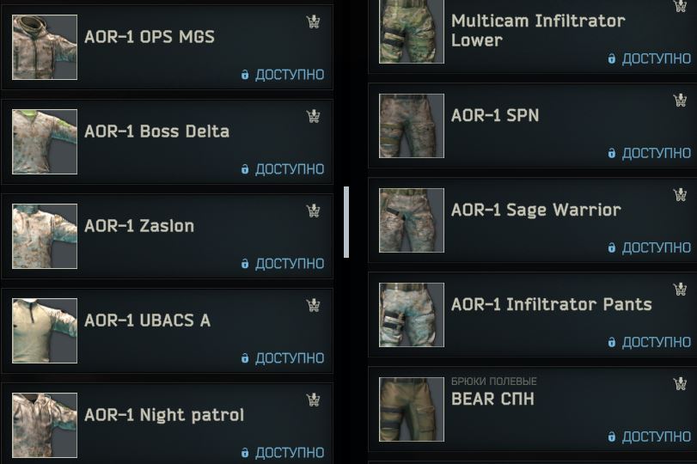The width and height of the screenshot is (697, 464).
Task: Click the cart icon on AOR-1 Night patrol
Action: coord(314,400)
